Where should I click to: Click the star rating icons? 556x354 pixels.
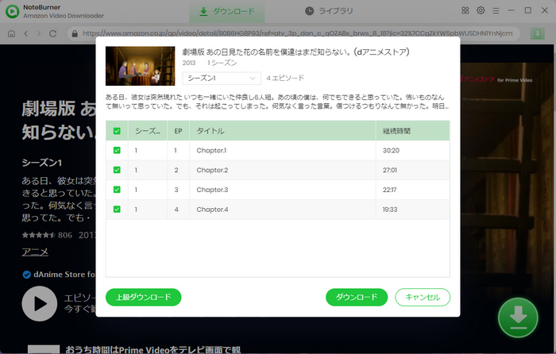[x=39, y=235]
